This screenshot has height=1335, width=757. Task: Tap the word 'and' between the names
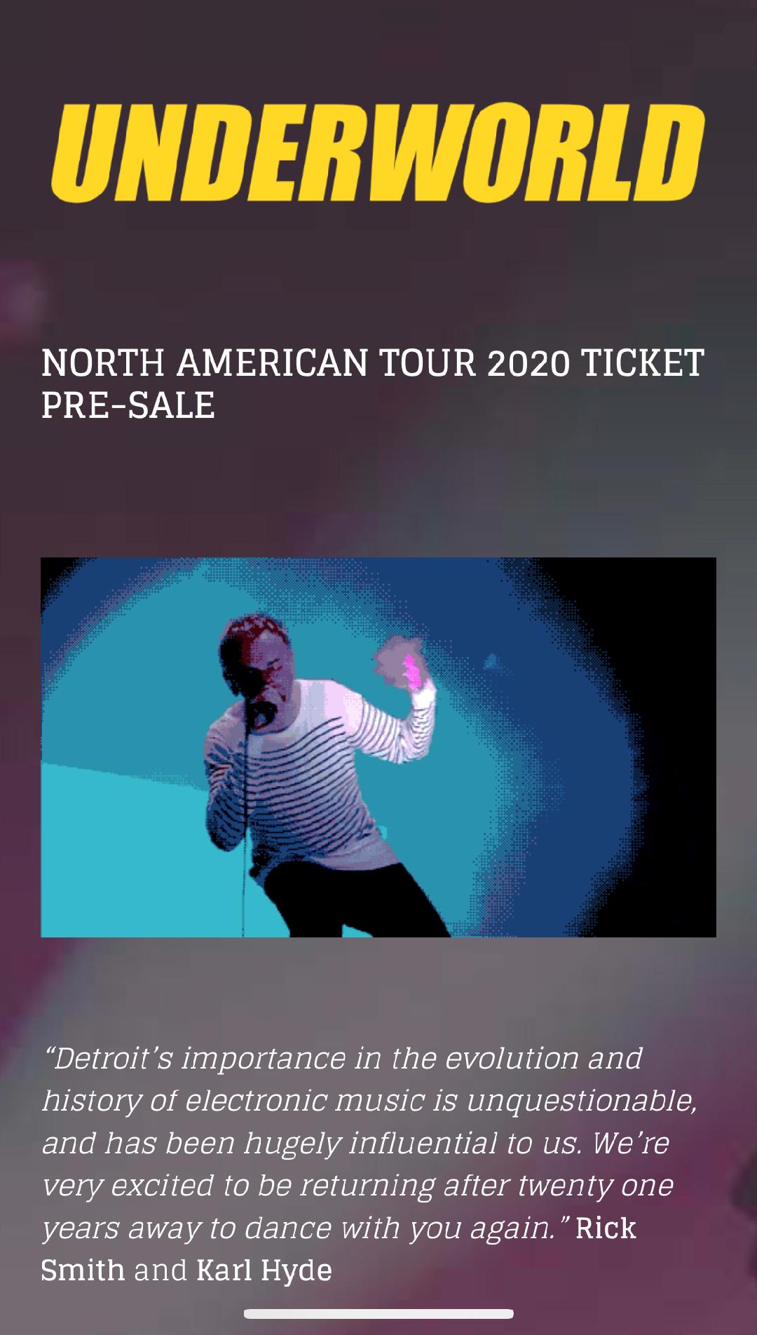click(x=161, y=1270)
